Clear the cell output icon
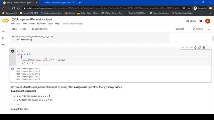The image size is (214, 120). (12, 69)
